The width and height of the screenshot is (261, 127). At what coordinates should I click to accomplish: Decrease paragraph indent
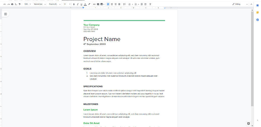pos(142,4)
